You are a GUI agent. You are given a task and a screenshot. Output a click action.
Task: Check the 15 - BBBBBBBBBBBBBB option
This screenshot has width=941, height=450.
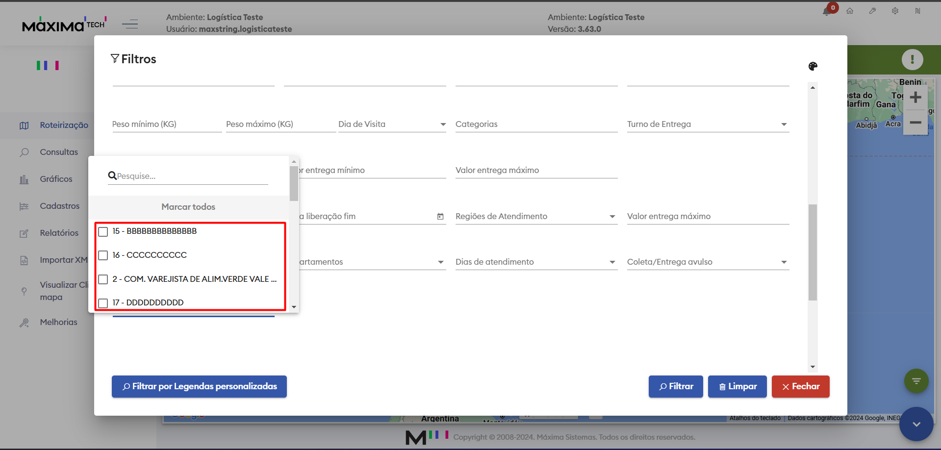103,231
